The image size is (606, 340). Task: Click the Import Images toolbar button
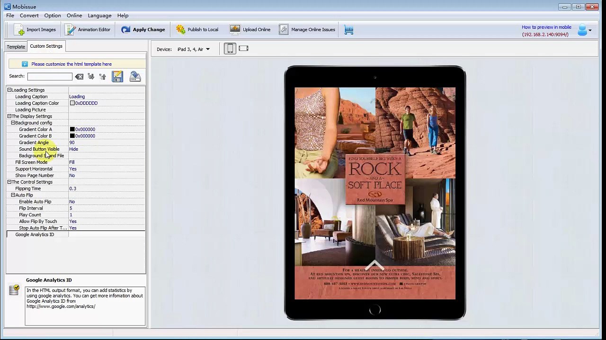coord(36,30)
